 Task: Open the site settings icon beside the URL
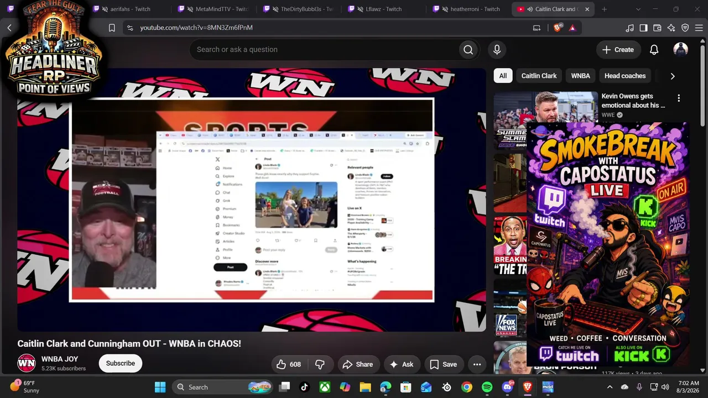pos(130,28)
